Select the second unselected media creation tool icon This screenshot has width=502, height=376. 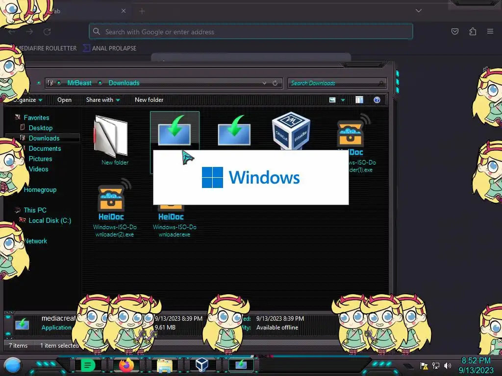point(234,130)
